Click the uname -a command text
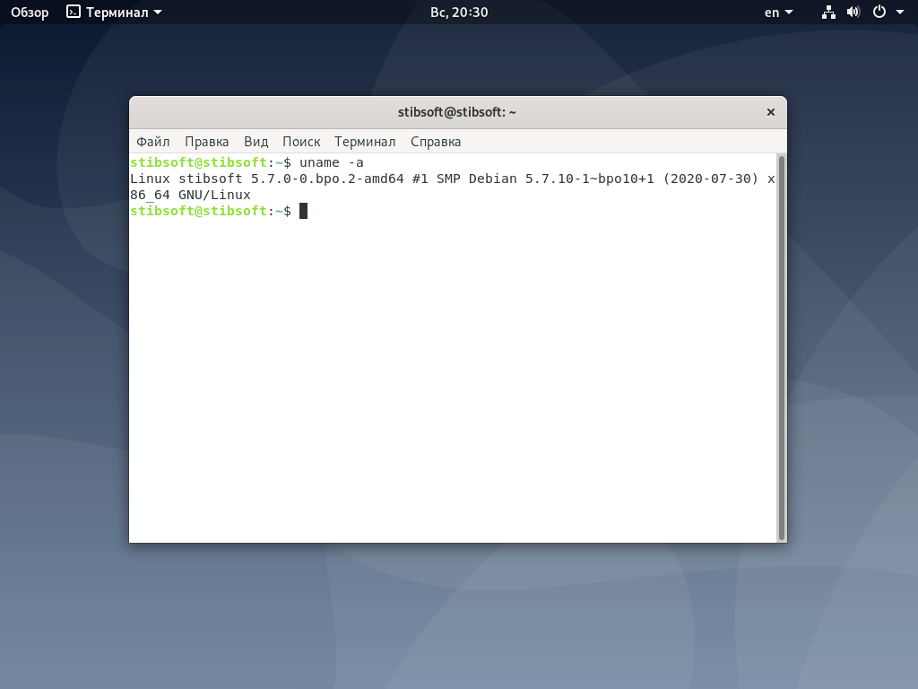Screen dimensions: 918x689 (332, 162)
